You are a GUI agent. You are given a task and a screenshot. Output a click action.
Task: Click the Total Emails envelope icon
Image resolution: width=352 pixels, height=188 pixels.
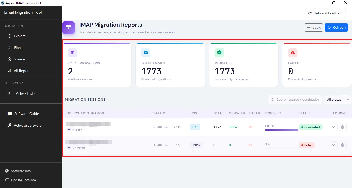pos(146,52)
